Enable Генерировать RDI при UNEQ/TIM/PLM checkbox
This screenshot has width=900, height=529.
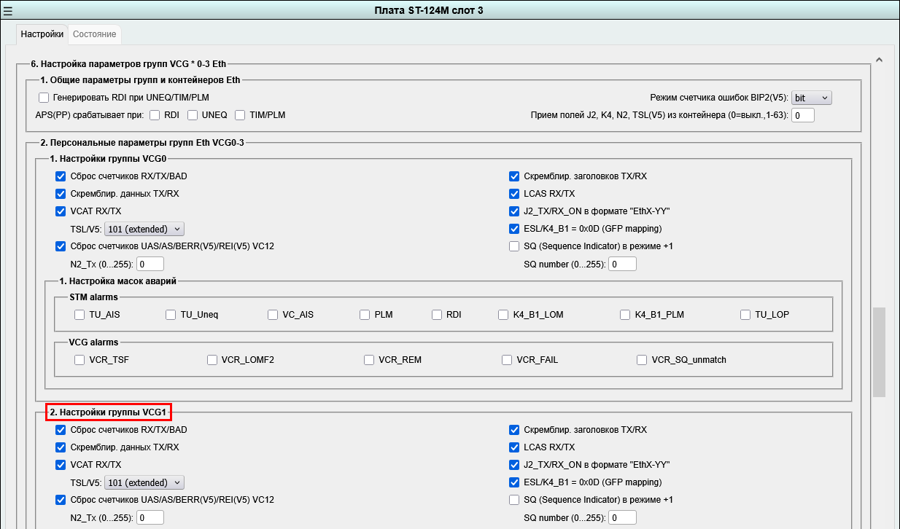pos(44,98)
